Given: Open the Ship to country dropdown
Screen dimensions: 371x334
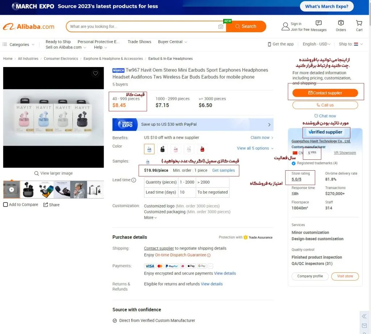Looking at the screenshot, I should pos(351,44).
